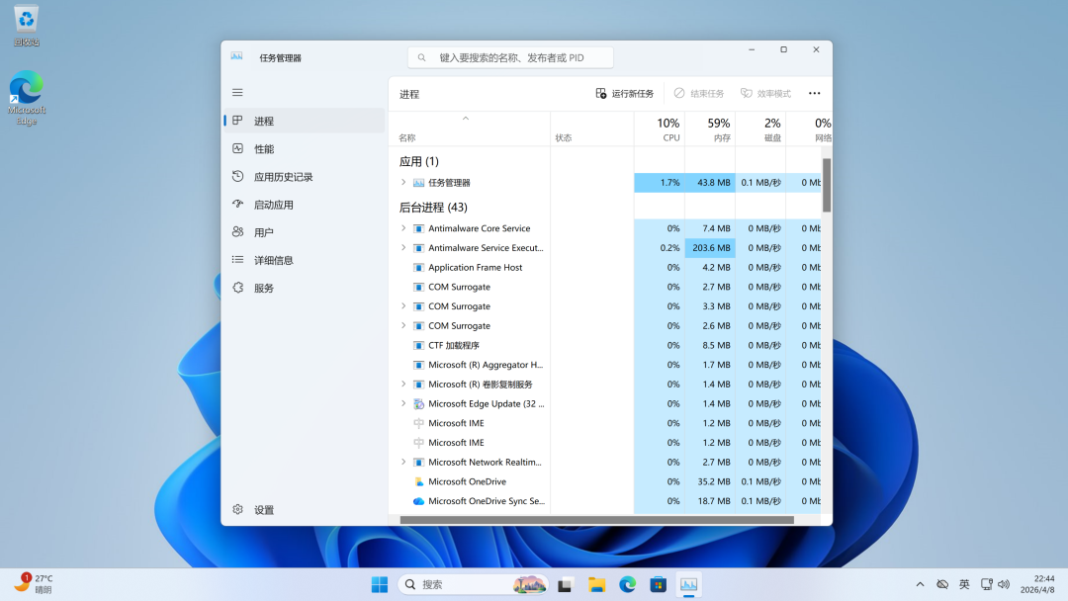The image size is (1068, 601).
Task: Sort by the Name (名称) column header
Action: (470, 129)
